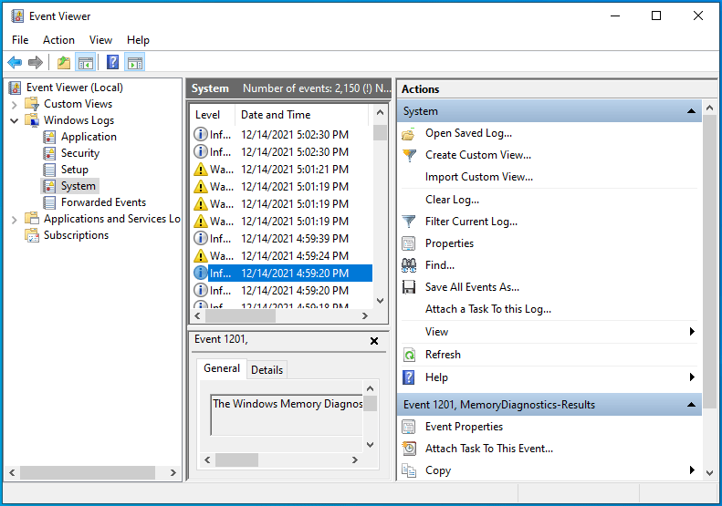Close the Event 1201 preview pane
Screen dimensions: 722x506
374,341
